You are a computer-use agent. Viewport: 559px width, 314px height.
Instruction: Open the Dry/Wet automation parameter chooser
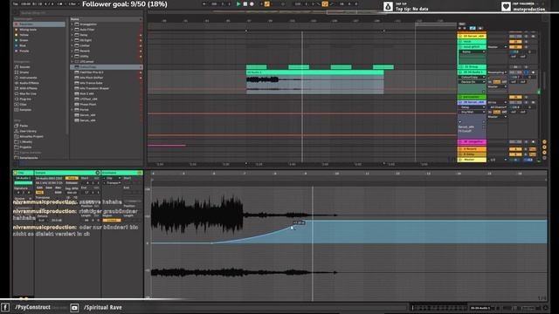click(472, 112)
